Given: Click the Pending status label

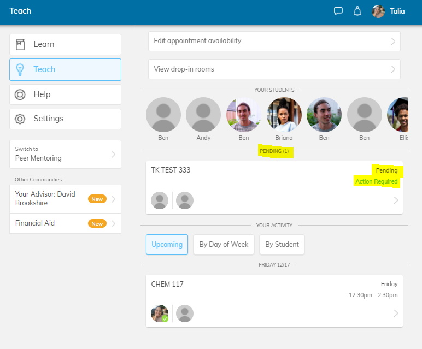Looking at the screenshot, I should pyautogui.click(x=387, y=170).
